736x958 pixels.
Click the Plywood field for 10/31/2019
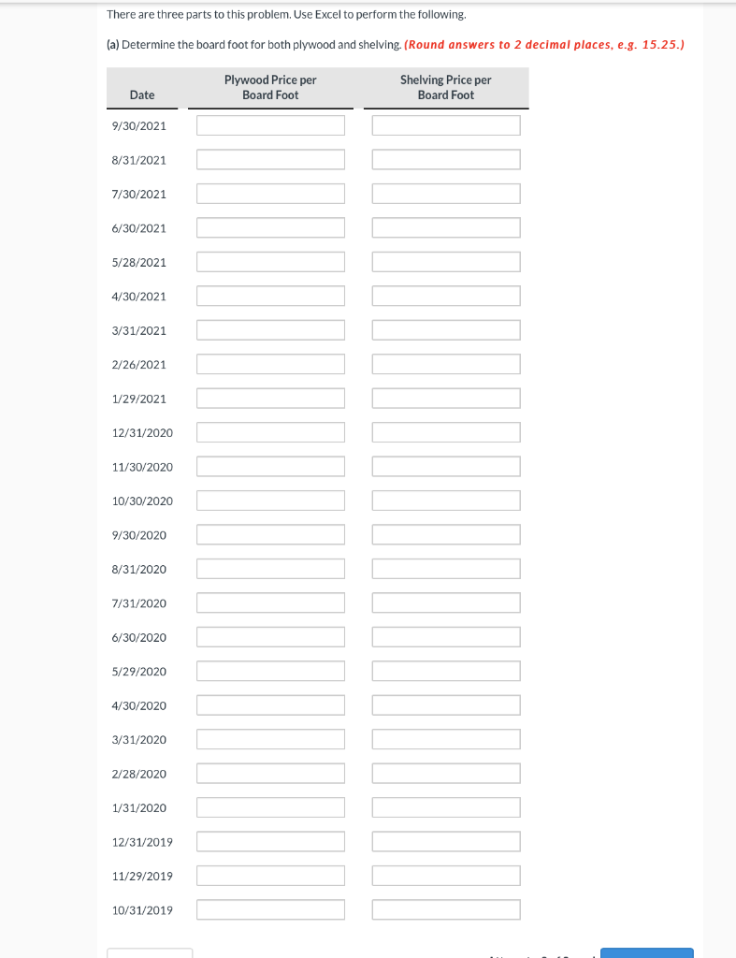point(270,908)
